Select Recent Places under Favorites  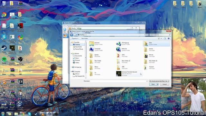click(79, 49)
